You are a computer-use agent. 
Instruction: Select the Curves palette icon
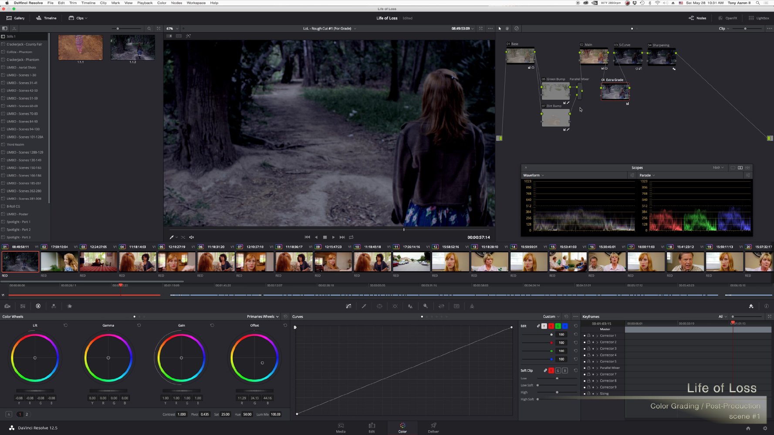[348, 306]
